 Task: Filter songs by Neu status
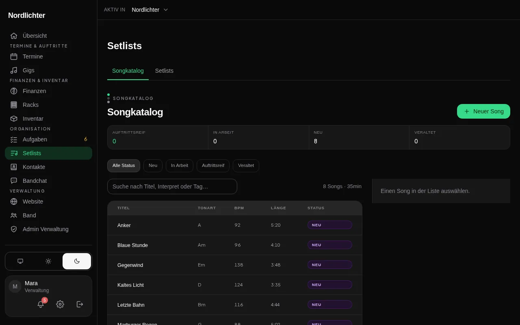(x=153, y=166)
